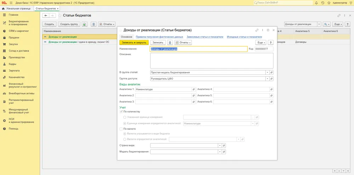Enable По валюте checkbox
Viewport: 354px width, 175px height.
[x=121, y=129]
